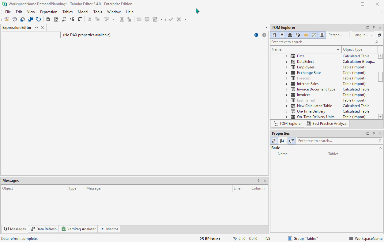Toggle the display folders filter in TOM Explorer
Image resolution: width=384 pixels, height=242 pixels.
[306, 35]
